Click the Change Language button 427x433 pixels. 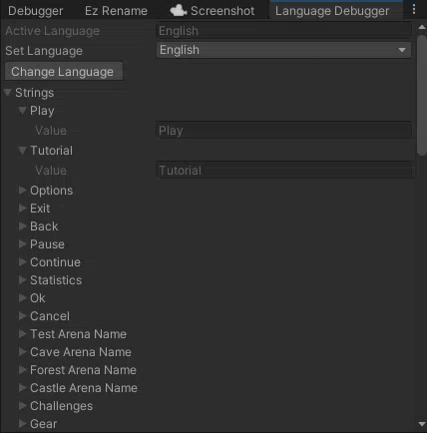pos(64,72)
